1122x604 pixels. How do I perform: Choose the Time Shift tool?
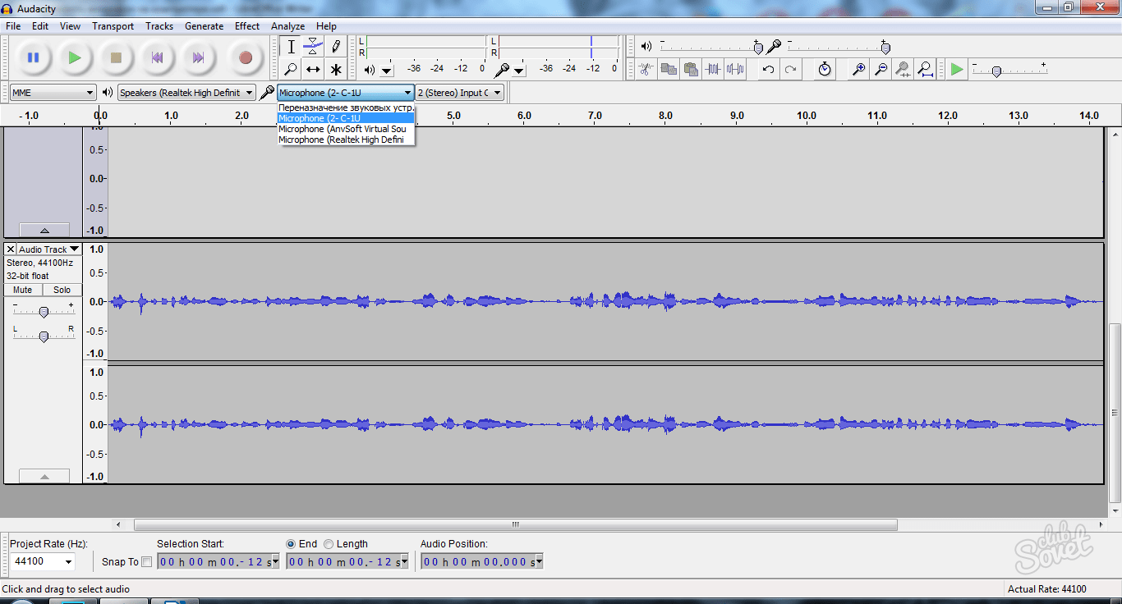pyautogui.click(x=313, y=70)
